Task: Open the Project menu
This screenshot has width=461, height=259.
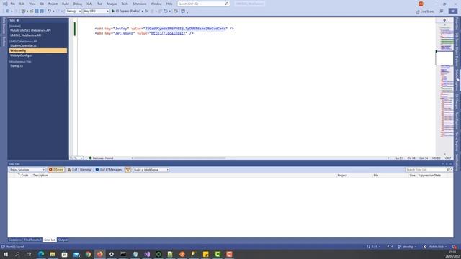Action: [53, 4]
